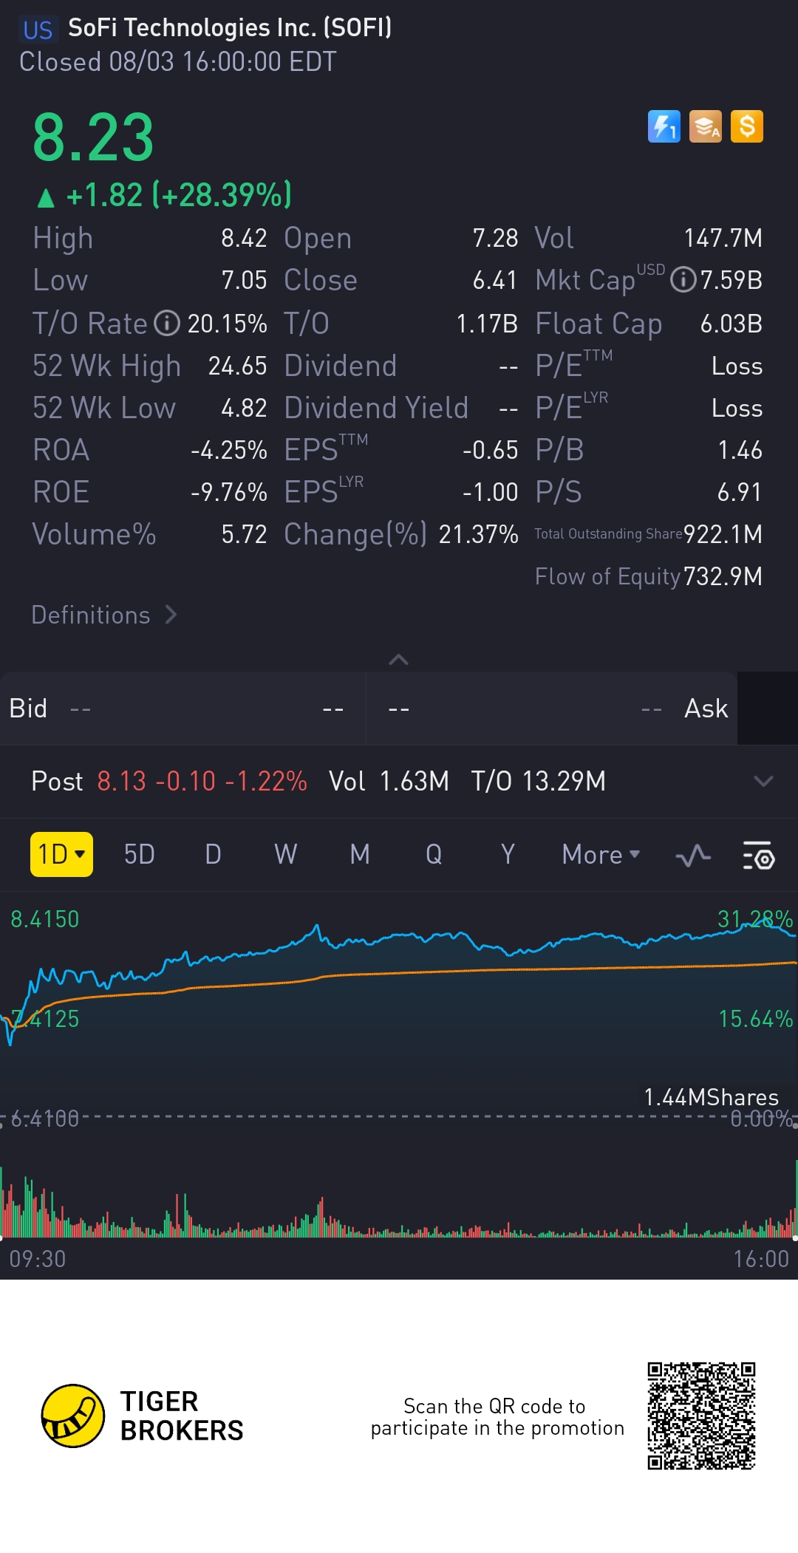Tap the info icon beside Mkt Cap
The width and height of the screenshot is (798, 1553).
click(683, 281)
